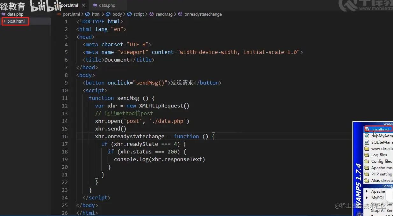
Task: Click the post.html breadcrumb segment
Action: (71, 14)
